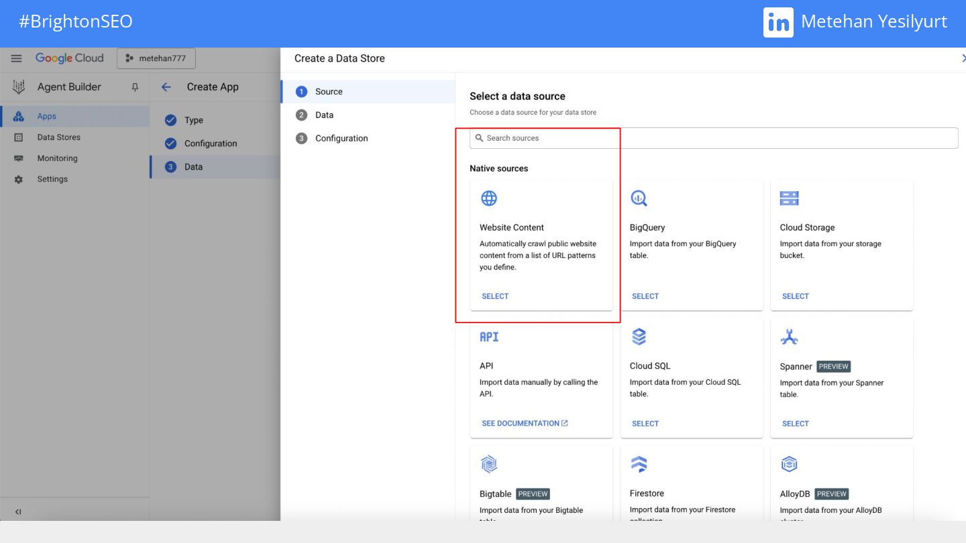
Task: Click the Data Stores sidebar icon
Action: click(x=19, y=137)
